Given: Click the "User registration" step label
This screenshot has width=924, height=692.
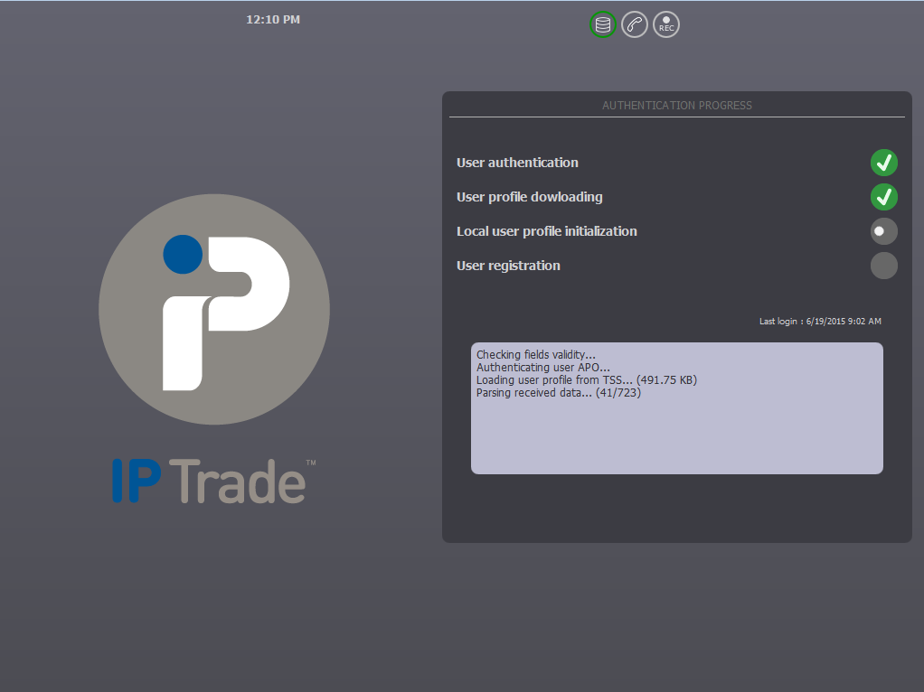Looking at the screenshot, I should click(x=508, y=266).
